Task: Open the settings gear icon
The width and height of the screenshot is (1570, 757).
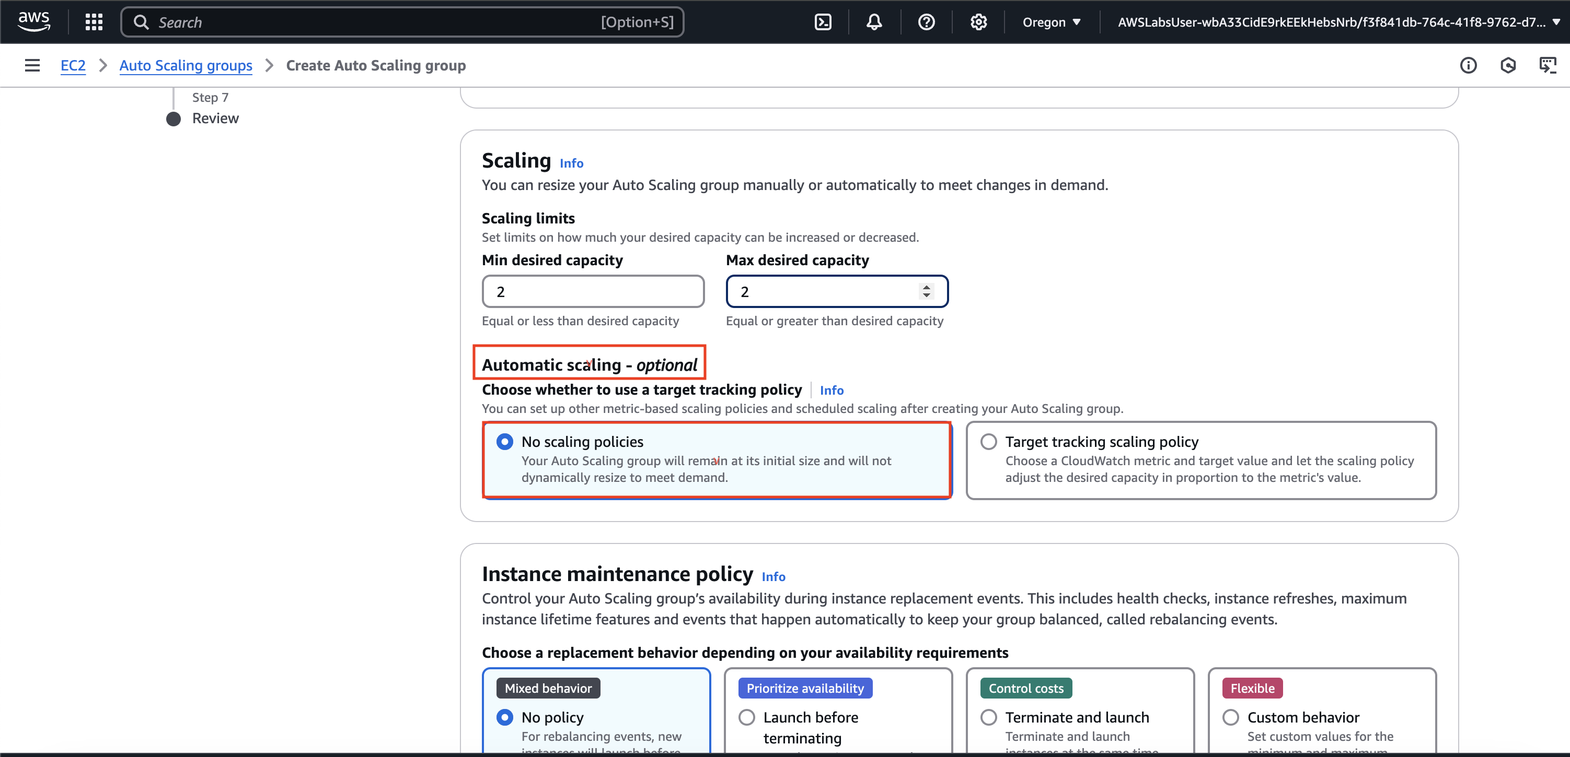Action: 978,22
